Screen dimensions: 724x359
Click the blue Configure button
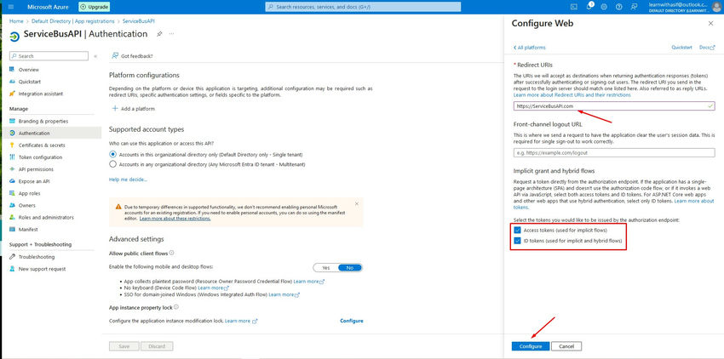[531, 346]
